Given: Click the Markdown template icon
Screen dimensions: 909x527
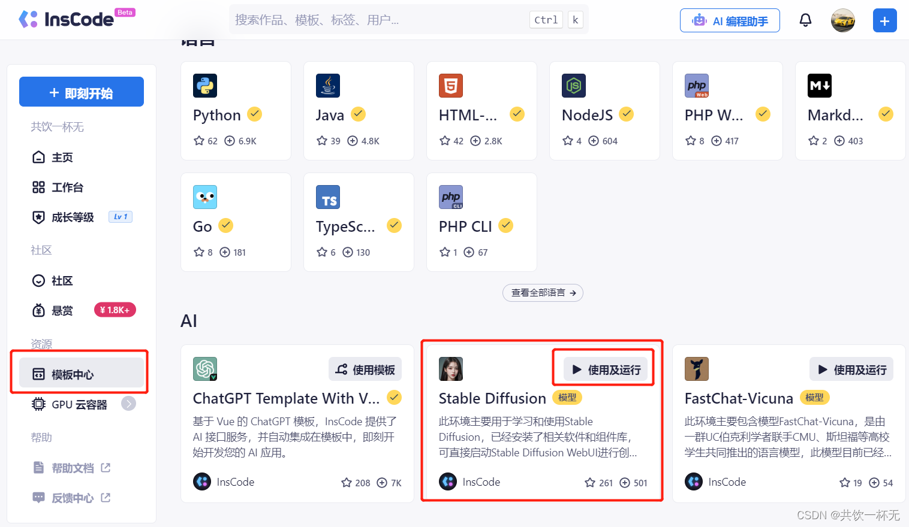Looking at the screenshot, I should pos(820,86).
